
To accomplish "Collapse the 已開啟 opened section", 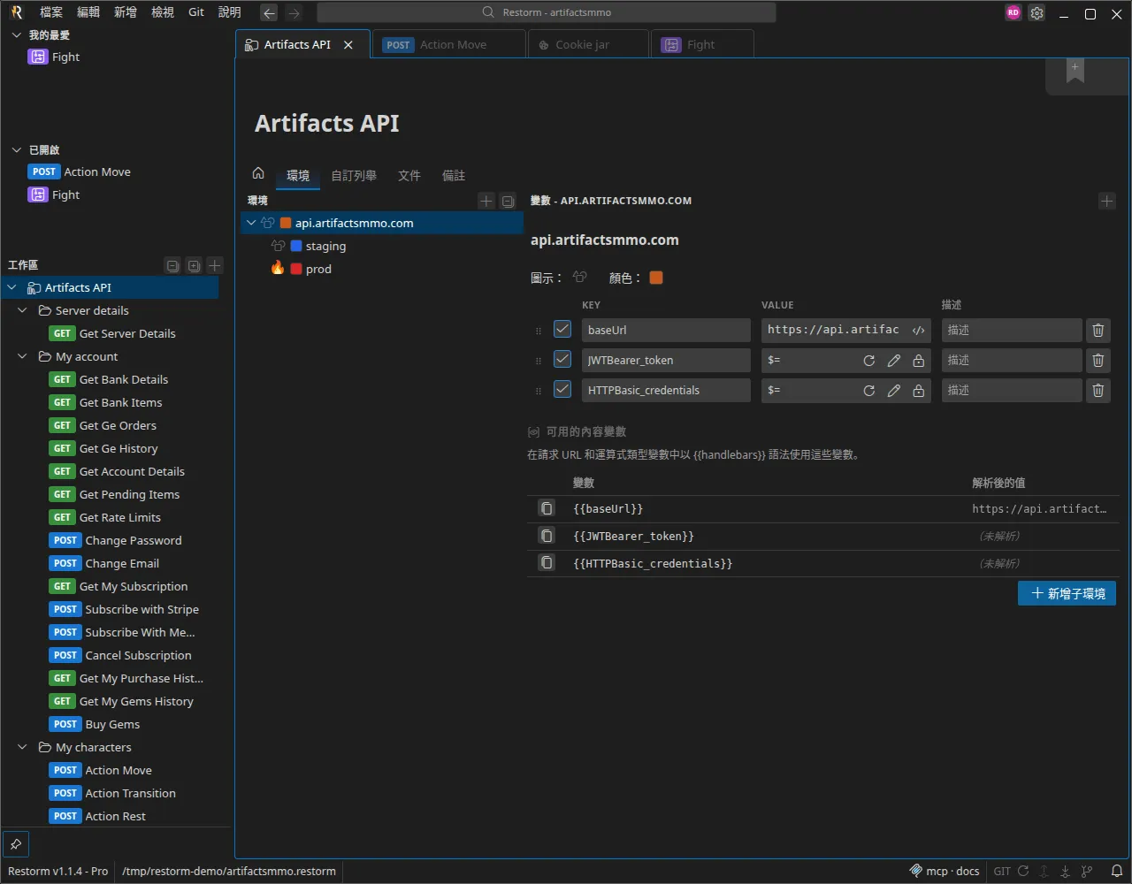I will coord(16,150).
